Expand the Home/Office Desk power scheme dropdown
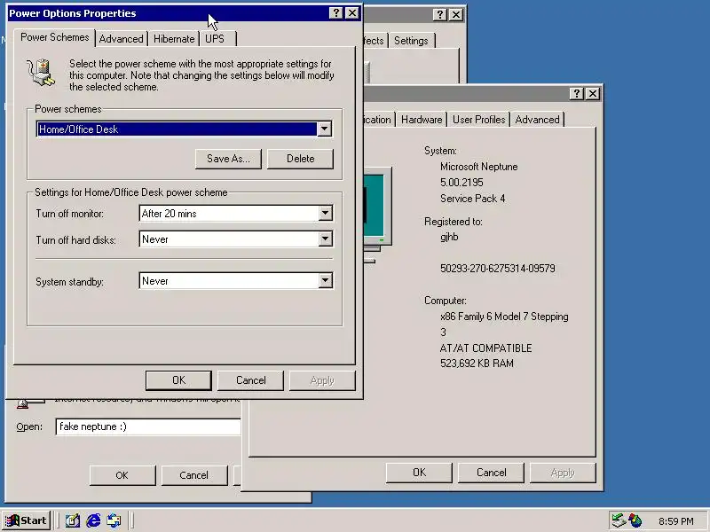Viewport: 710px width, 532px height. (324, 129)
